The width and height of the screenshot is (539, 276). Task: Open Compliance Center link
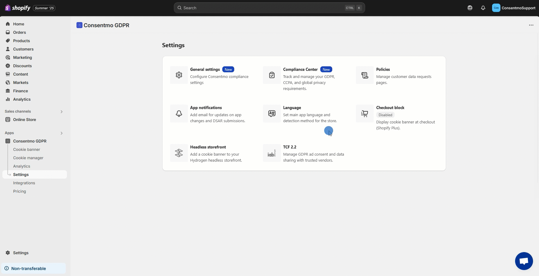300,69
